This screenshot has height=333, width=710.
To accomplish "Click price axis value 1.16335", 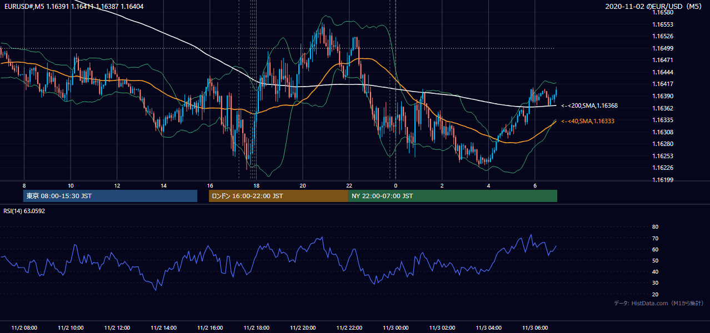I will (x=663, y=120).
